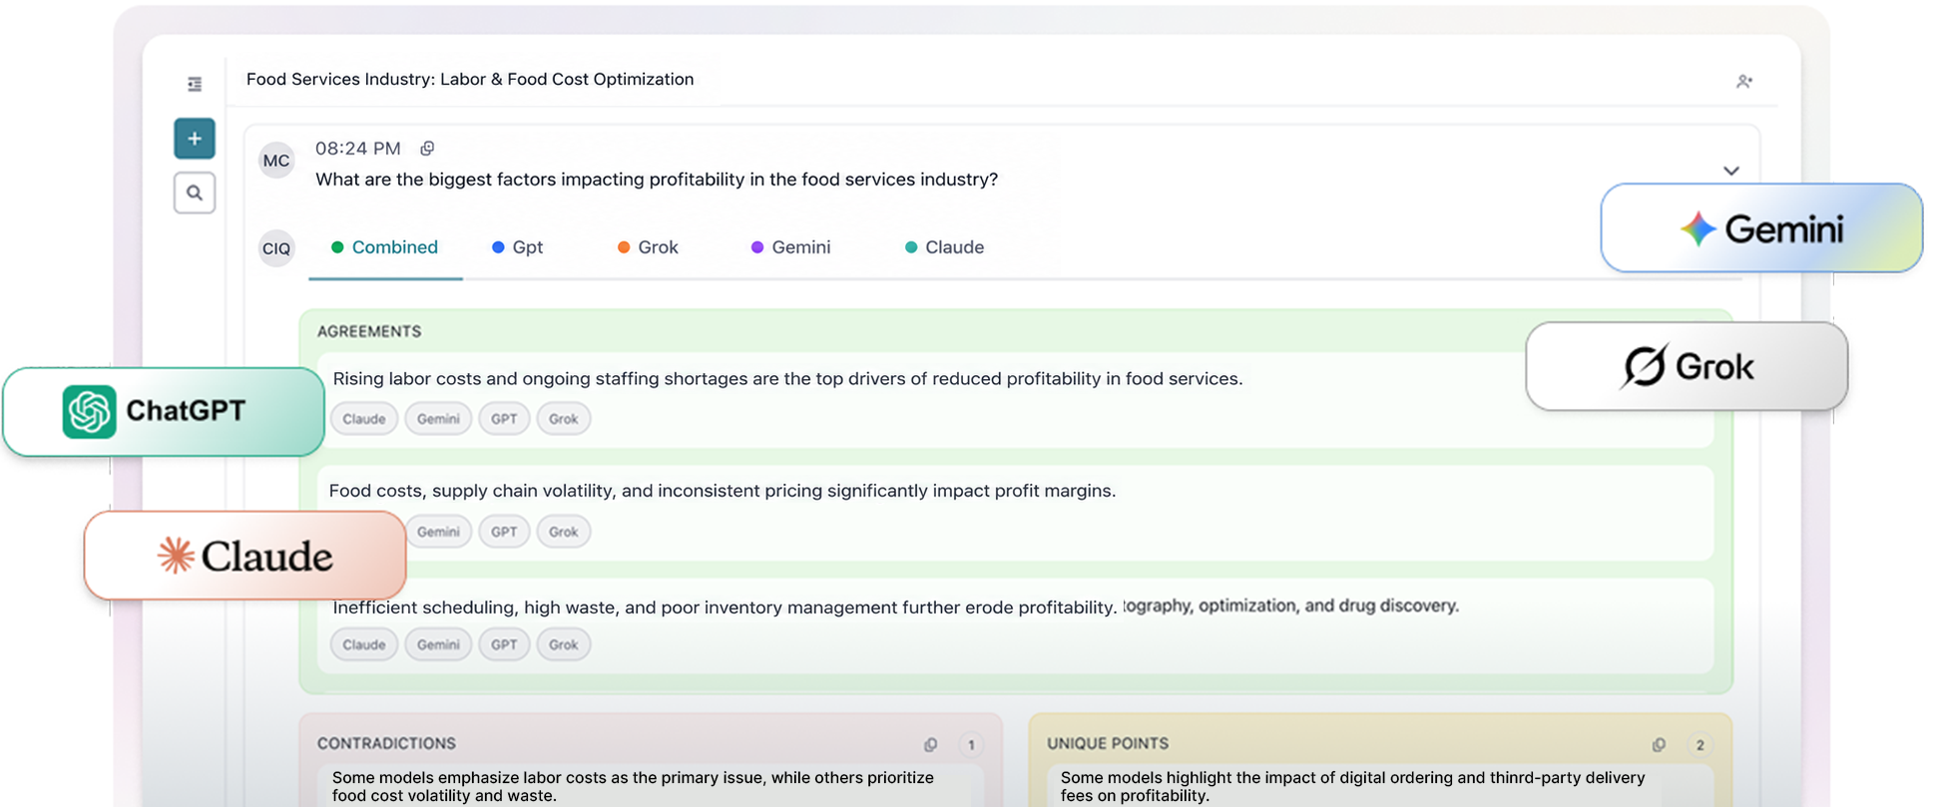This screenshot has width=1938, height=807.
Task: Copy the Unique Points section content
Action: [x=1659, y=744]
